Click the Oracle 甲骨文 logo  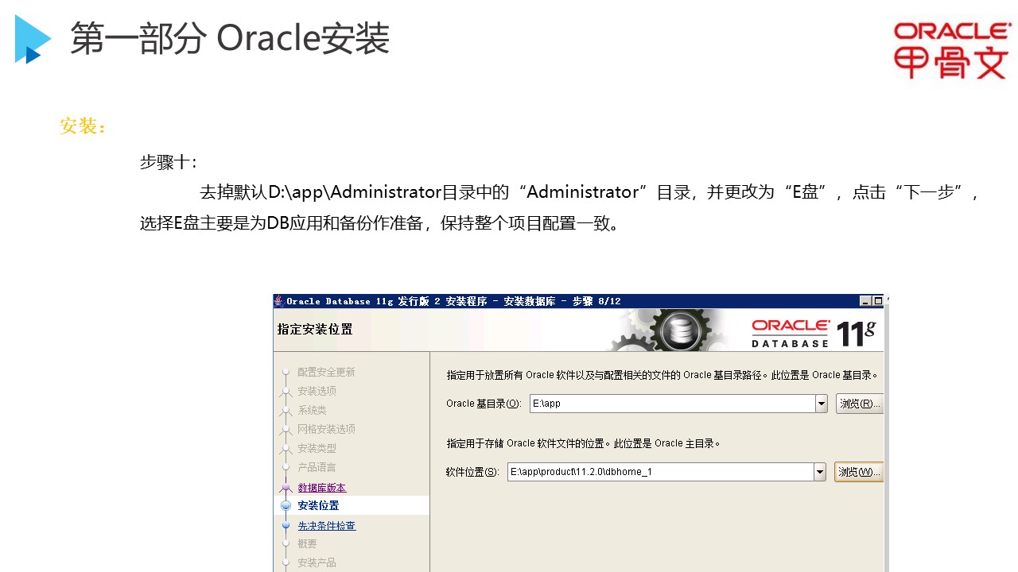tap(952, 50)
